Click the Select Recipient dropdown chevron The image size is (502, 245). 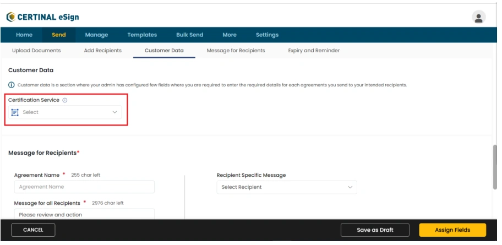point(350,187)
